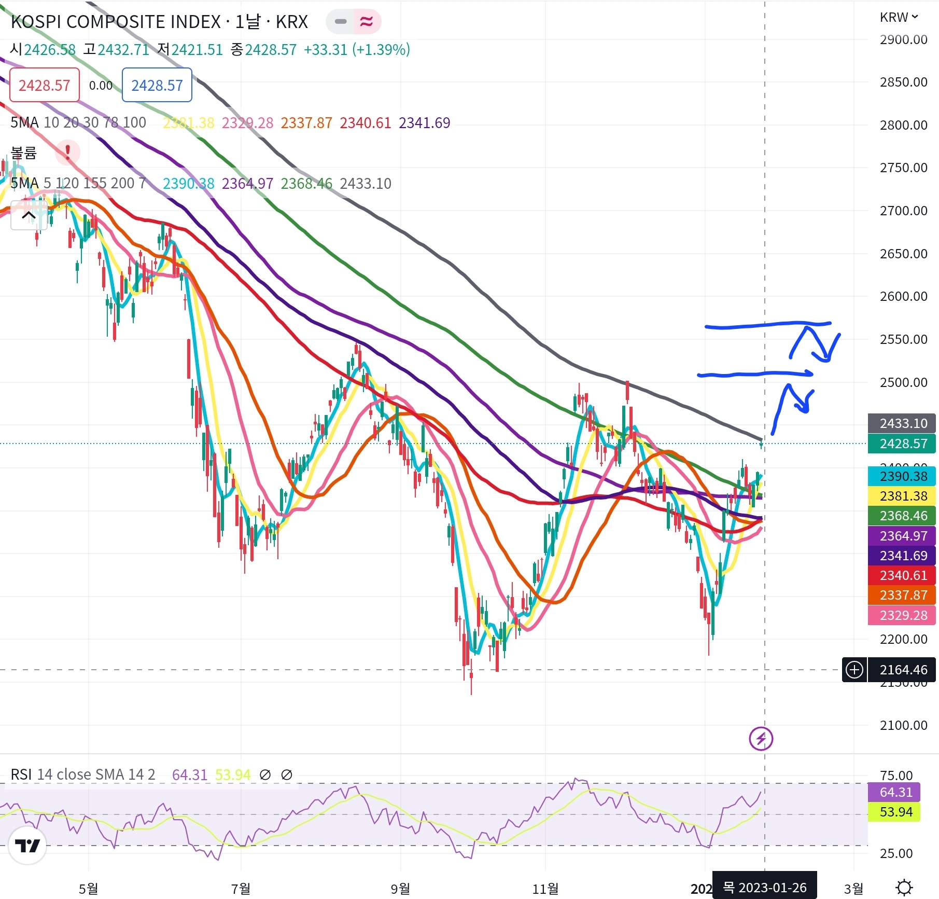
Task: Select the RSI 14 close SMA indicator
Action: 83,774
